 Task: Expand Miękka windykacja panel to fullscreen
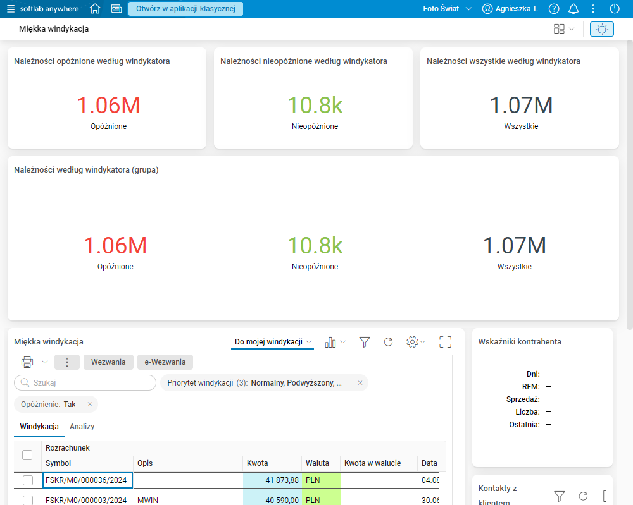tap(445, 342)
